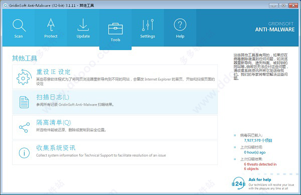Screen dimensions: 301x195
Task: Click the share icon for quarantine list
Action: click(25, 127)
